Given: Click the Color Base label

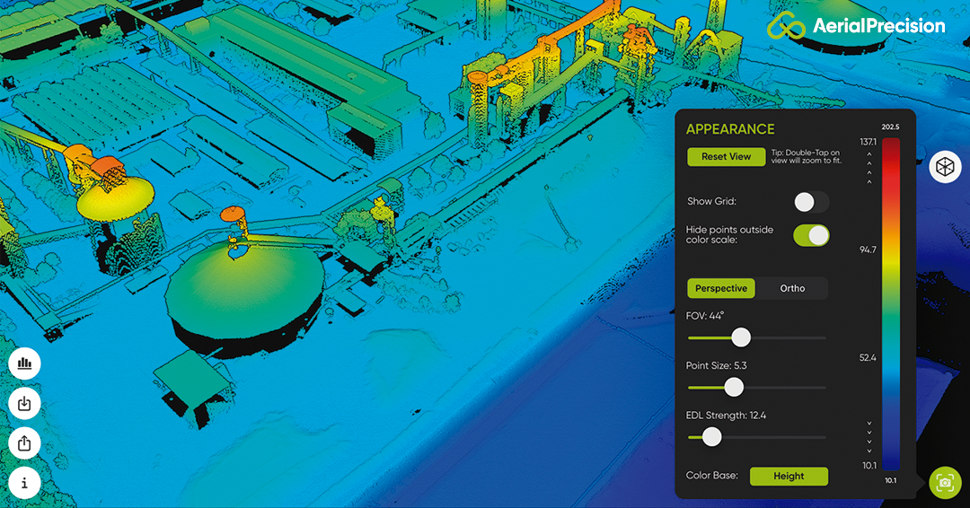Looking at the screenshot, I should point(712,476).
